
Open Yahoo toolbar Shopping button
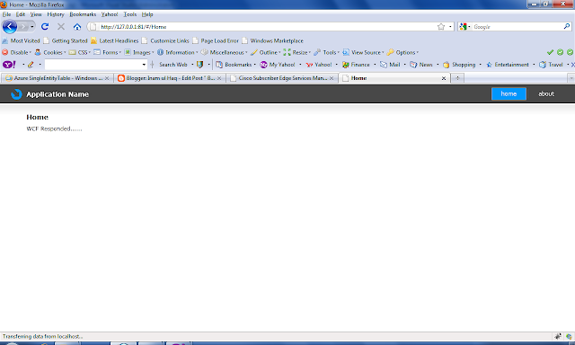click(459, 65)
